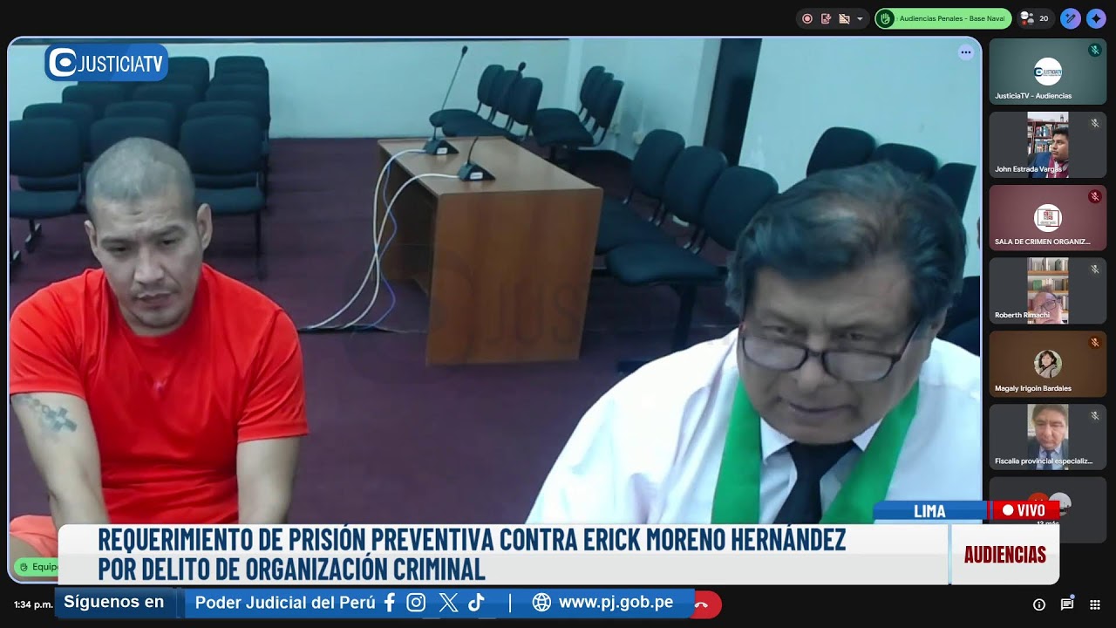The image size is (1116, 628).
Task: Open the participants list showing 20
Action: click(x=1035, y=18)
